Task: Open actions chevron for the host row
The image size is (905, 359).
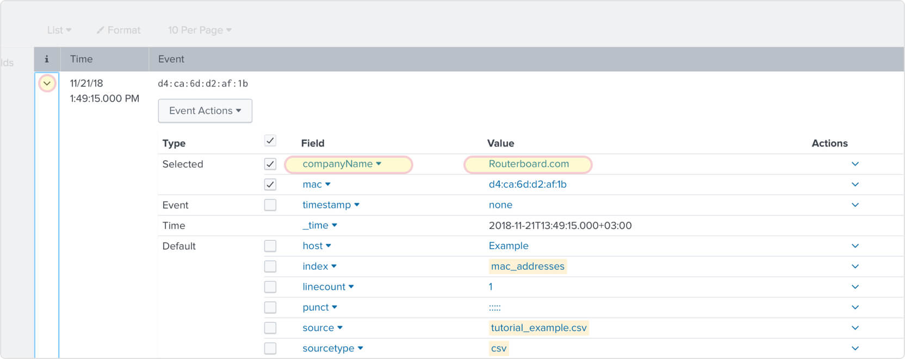Action: tap(855, 246)
